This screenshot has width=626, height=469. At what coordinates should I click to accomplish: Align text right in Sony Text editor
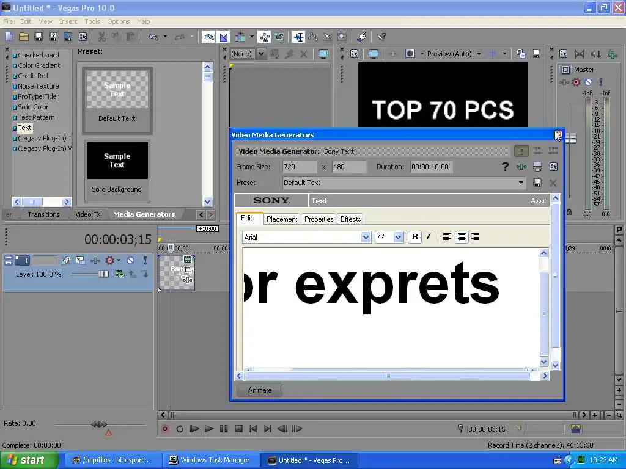(475, 237)
